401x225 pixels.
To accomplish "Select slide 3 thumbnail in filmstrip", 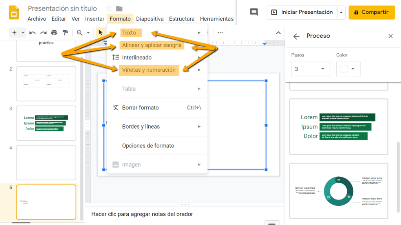I will tap(46, 123).
